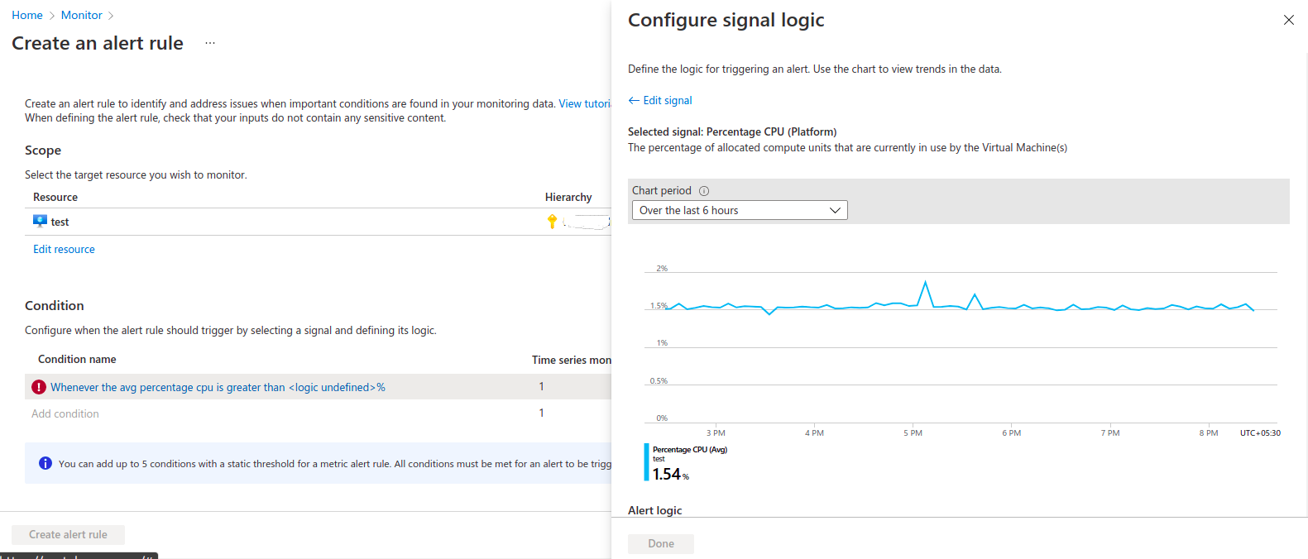The image size is (1308, 559).
Task: Click the back arrow next to Edit signal
Action: [x=634, y=100]
